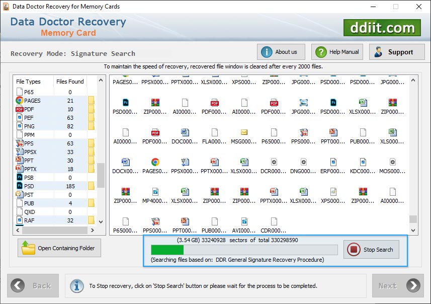Open Containing Folder

pos(59,248)
